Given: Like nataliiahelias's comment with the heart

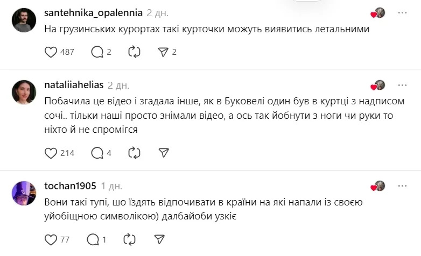Looking at the screenshot, I should pos(51,153).
